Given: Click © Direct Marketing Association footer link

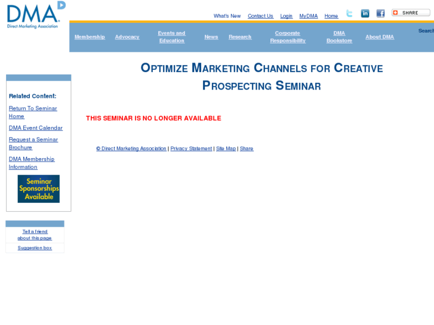Looking at the screenshot, I should 131,148.
